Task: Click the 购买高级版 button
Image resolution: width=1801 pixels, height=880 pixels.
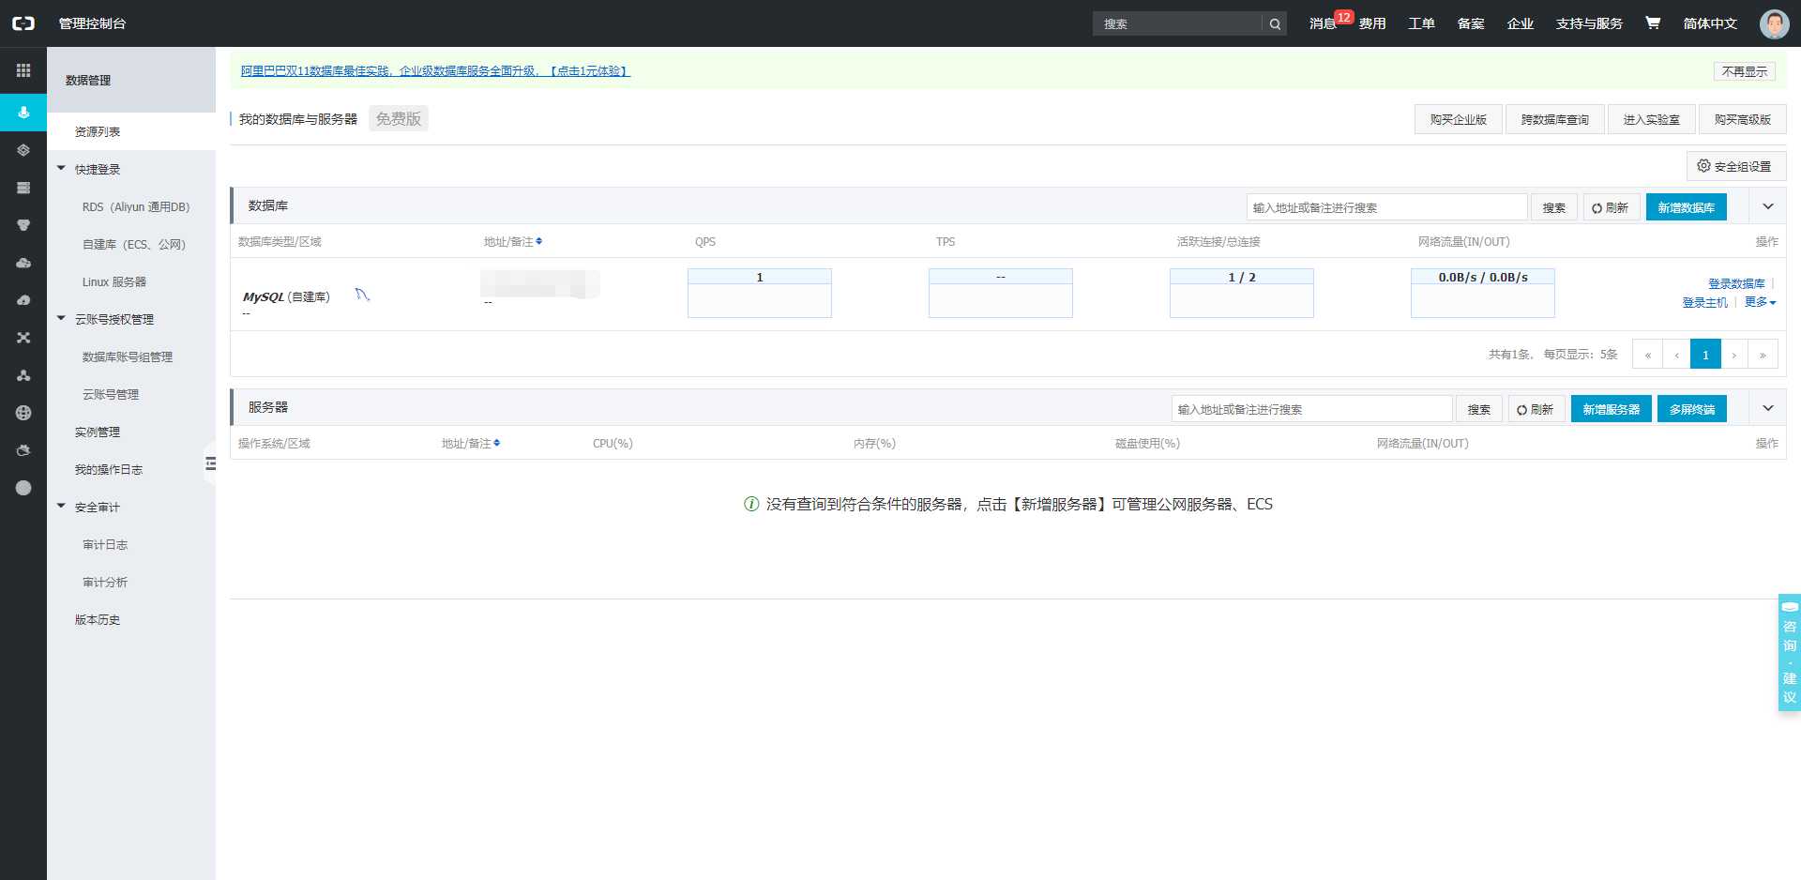Action: [x=1742, y=119]
